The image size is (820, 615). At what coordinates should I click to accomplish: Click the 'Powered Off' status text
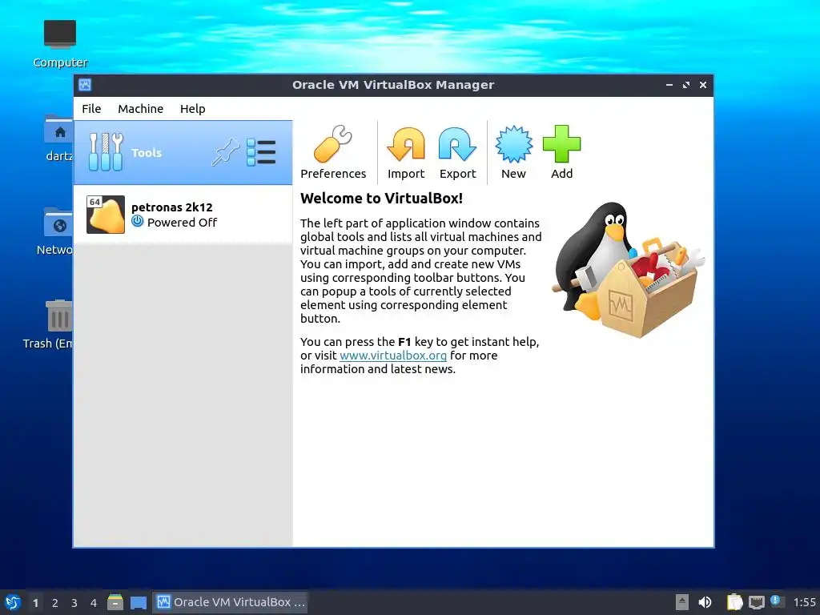coord(182,223)
